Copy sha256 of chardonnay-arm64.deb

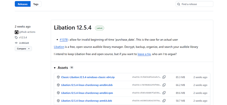pyautogui.click(x=164, y=101)
